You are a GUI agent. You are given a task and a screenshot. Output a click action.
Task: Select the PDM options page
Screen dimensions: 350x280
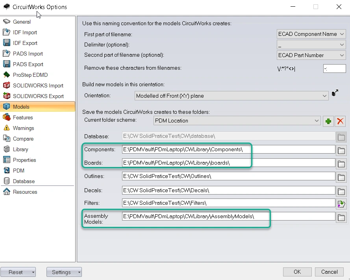pyautogui.click(x=19, y=171)
